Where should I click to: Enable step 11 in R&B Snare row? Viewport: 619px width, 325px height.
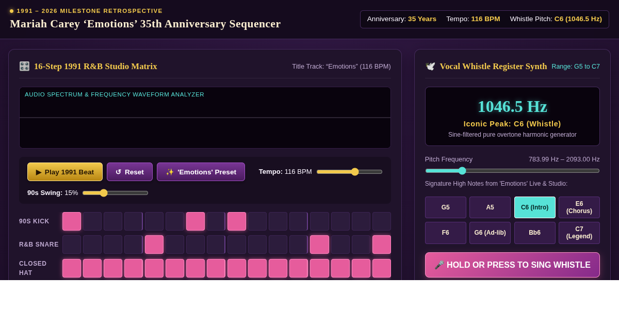point(278,245)
